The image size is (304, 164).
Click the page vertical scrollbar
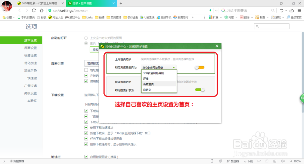(303, 72)
